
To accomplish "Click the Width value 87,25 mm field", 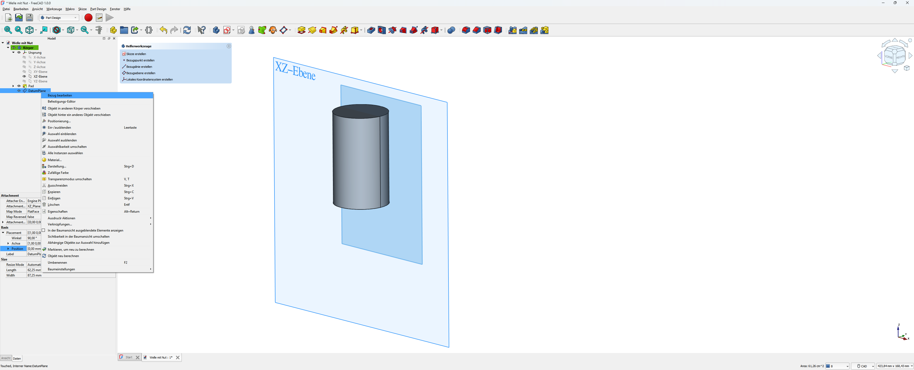I will 71,276.
